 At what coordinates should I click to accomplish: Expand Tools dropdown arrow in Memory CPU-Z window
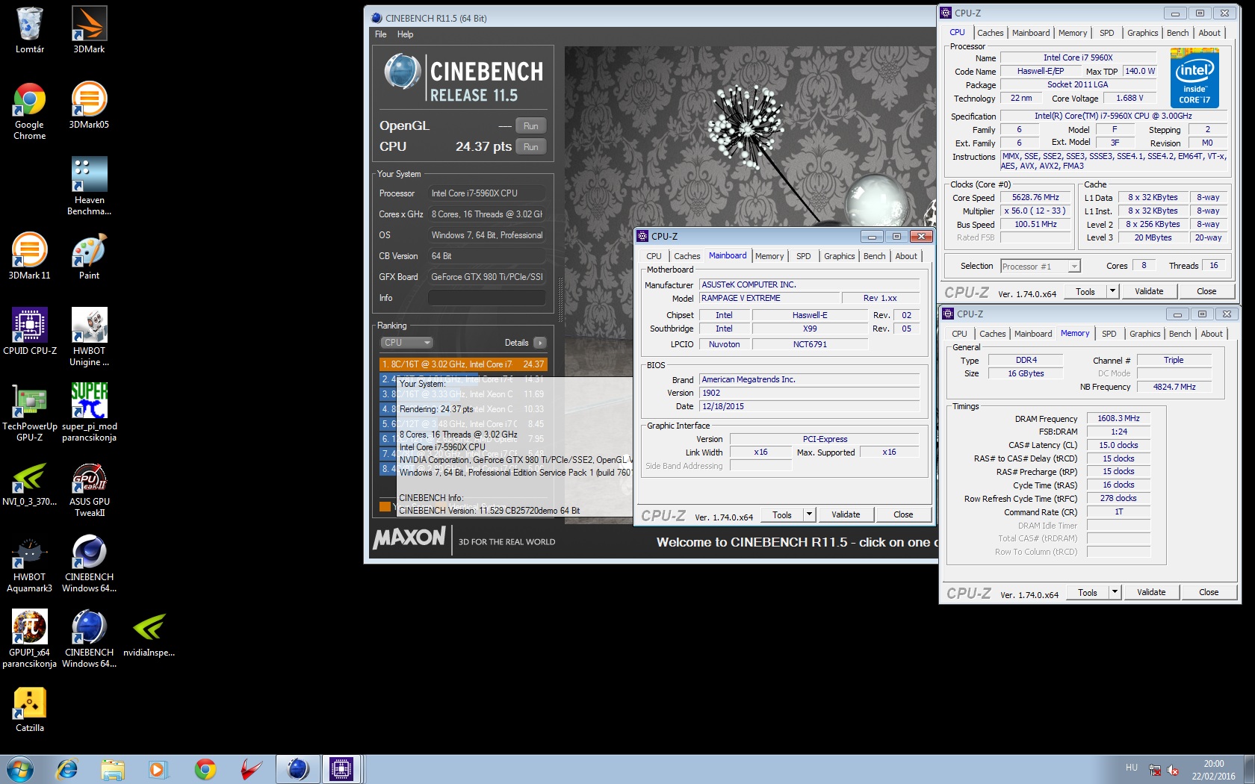pyautogui.click(x=1115, y=592)
